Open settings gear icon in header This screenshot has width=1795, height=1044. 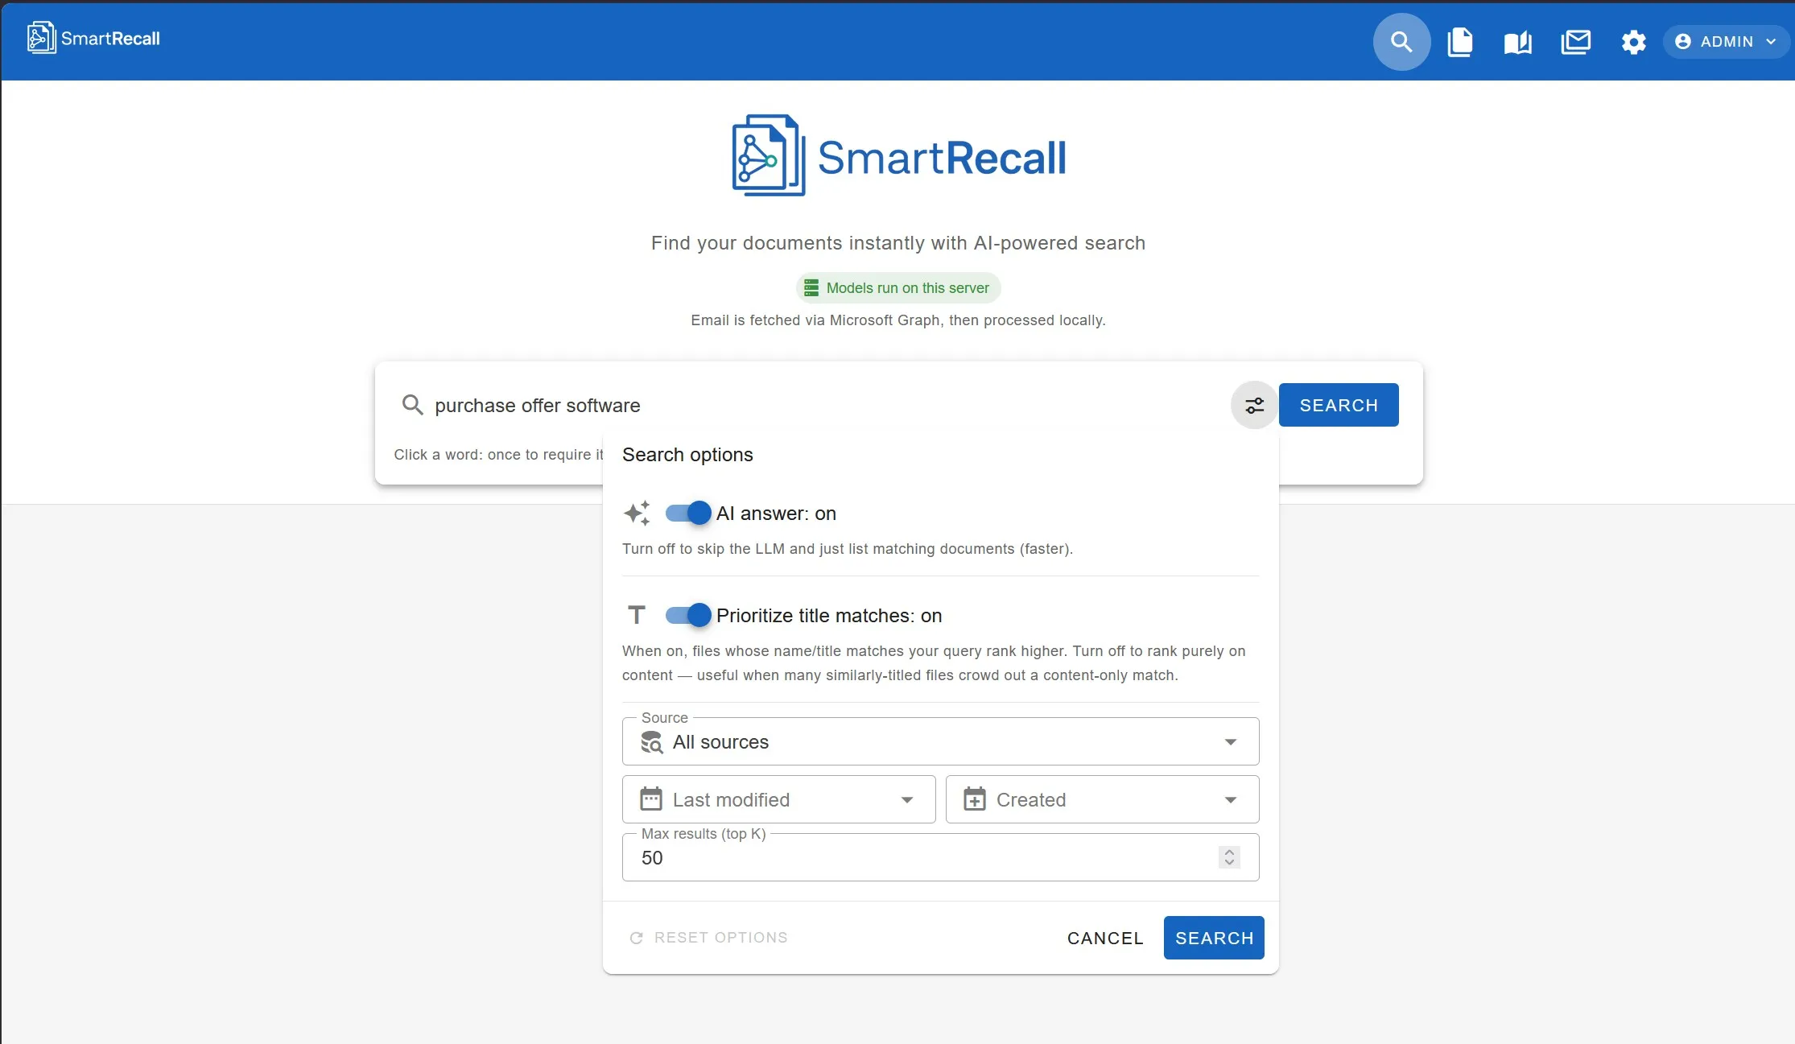point(1633,42)
